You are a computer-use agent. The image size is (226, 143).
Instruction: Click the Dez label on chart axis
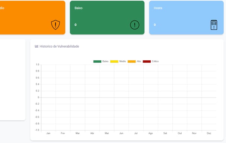(209, 133)
